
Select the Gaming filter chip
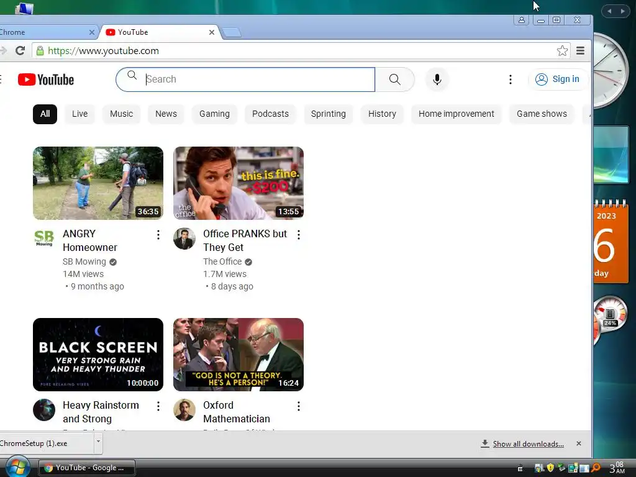(x=214, y=114)
